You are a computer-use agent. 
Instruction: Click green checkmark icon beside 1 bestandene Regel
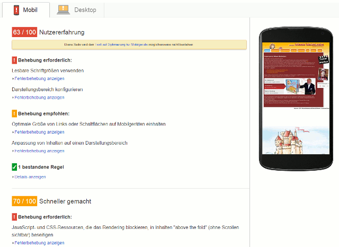(14, 167)
